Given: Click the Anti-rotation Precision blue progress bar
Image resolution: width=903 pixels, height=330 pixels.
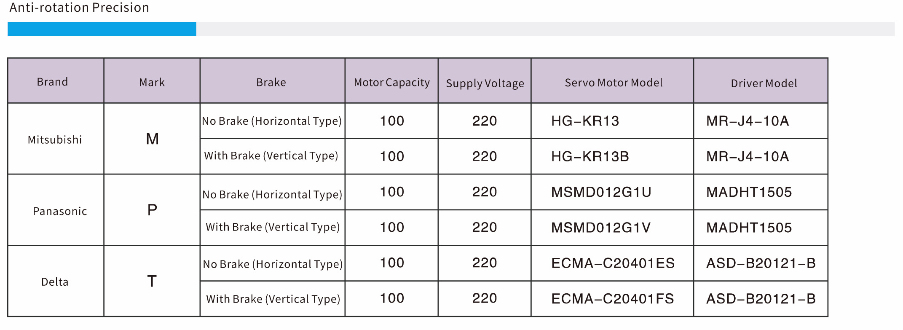Looking at the screenshot, I should point(102,29).
